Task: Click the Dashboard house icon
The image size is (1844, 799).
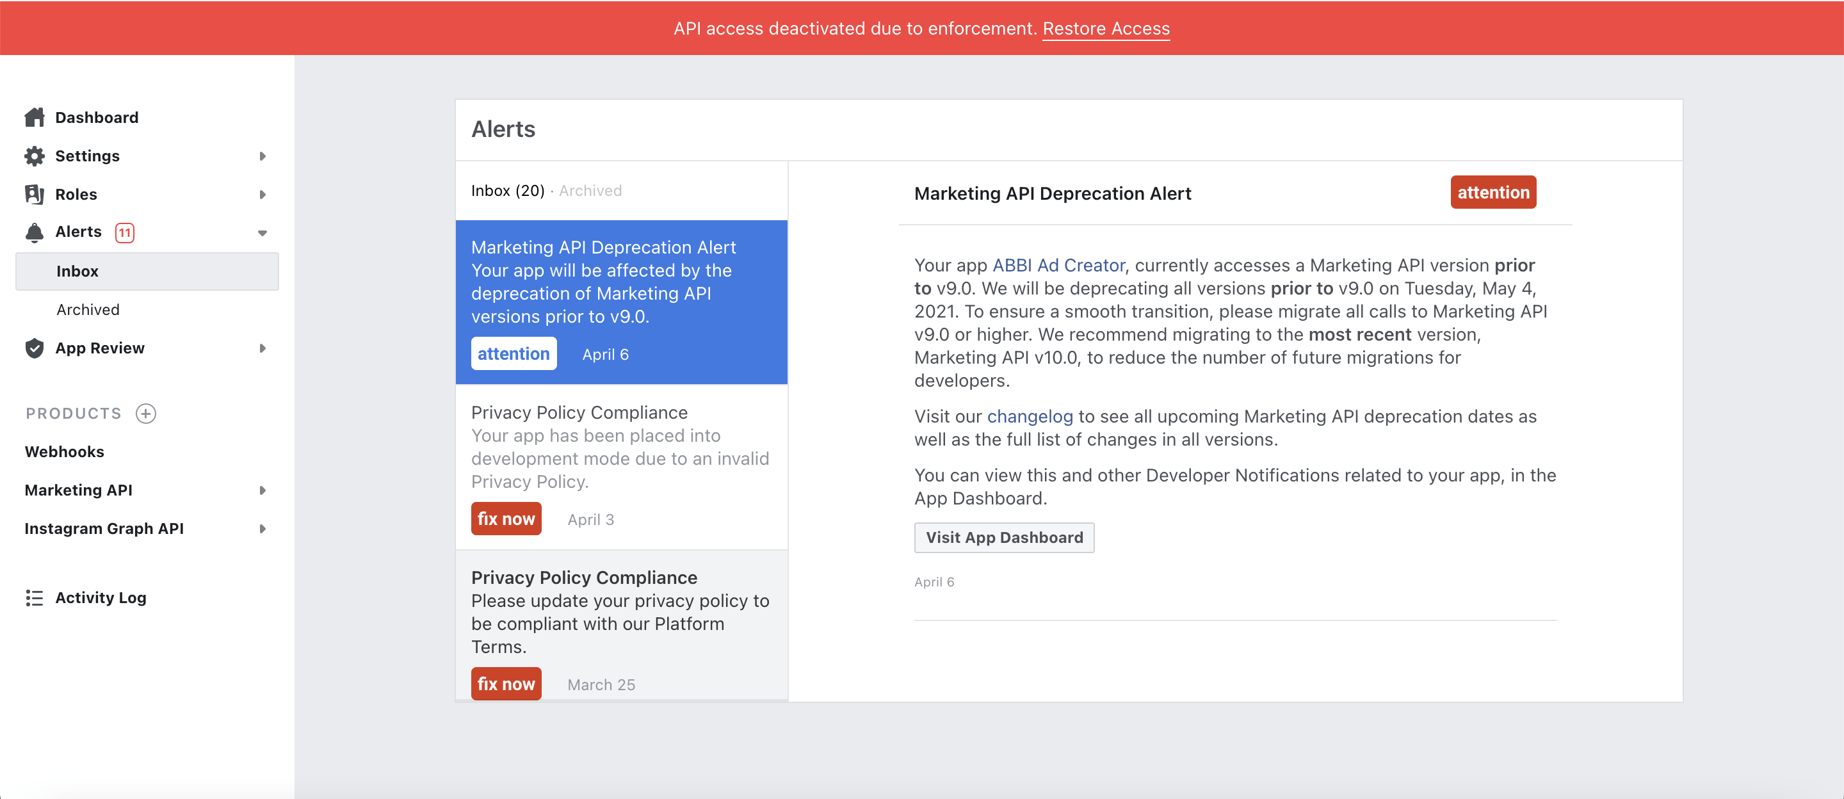Action: pos(35,117)
